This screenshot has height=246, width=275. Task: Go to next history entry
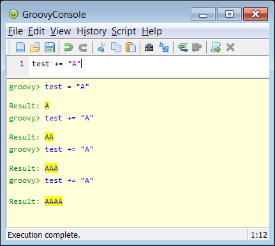click(x=197, y=47)
